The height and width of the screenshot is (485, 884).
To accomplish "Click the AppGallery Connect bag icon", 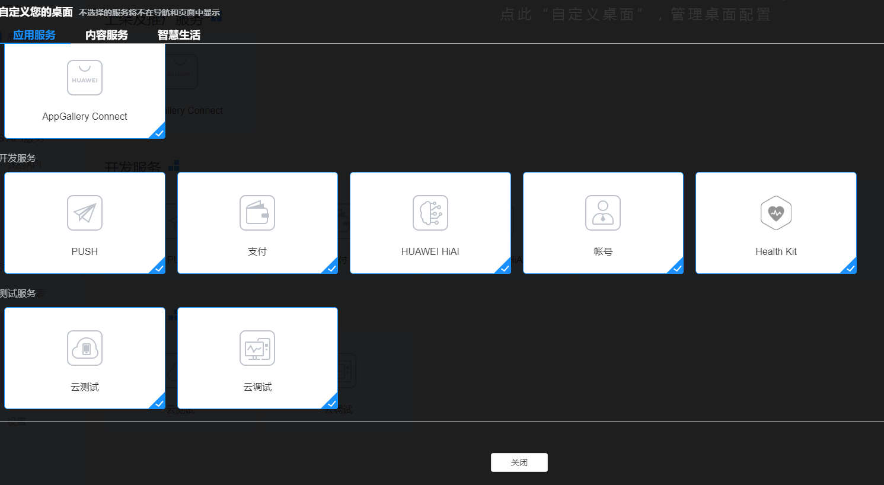I will click(85, 78).
